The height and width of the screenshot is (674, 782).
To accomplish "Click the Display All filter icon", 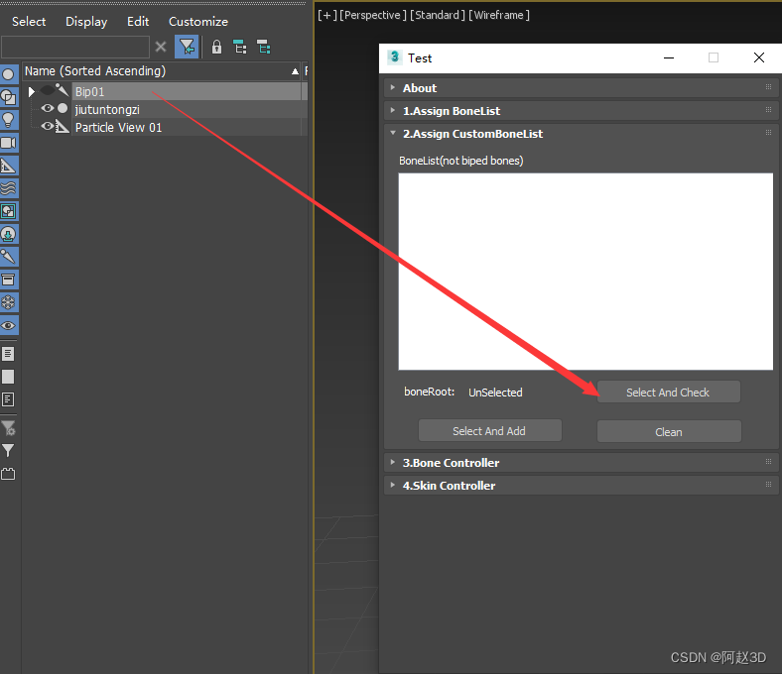I will [x=9, y=354].
